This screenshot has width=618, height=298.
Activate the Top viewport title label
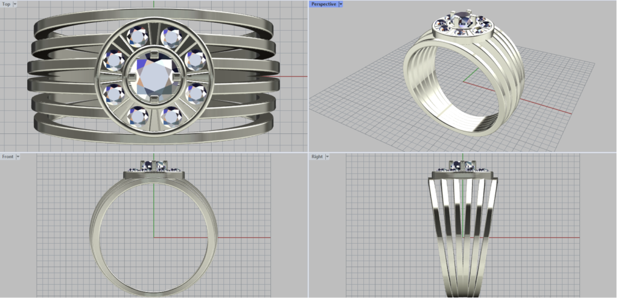point(6,4)
